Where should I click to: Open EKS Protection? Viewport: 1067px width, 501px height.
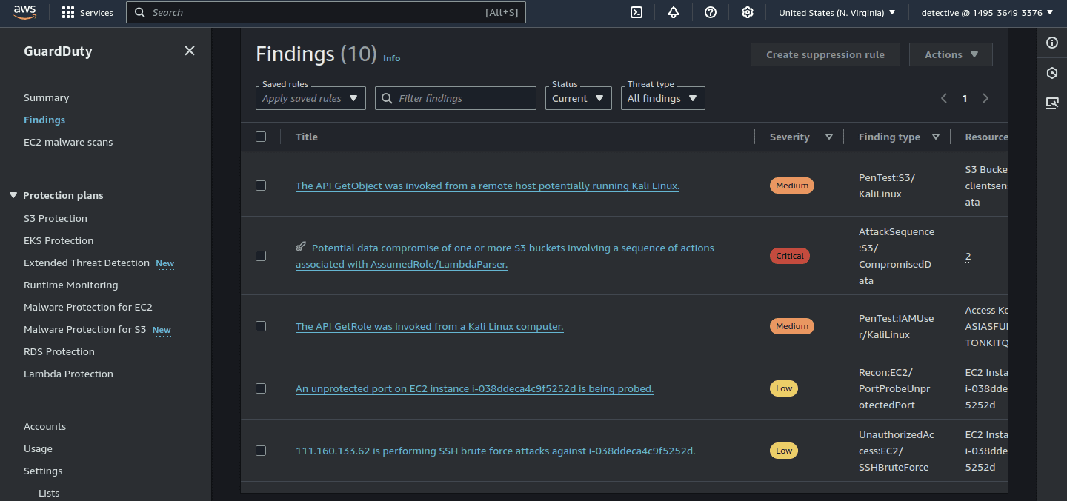pyautogui.click(x=59, y=241)
